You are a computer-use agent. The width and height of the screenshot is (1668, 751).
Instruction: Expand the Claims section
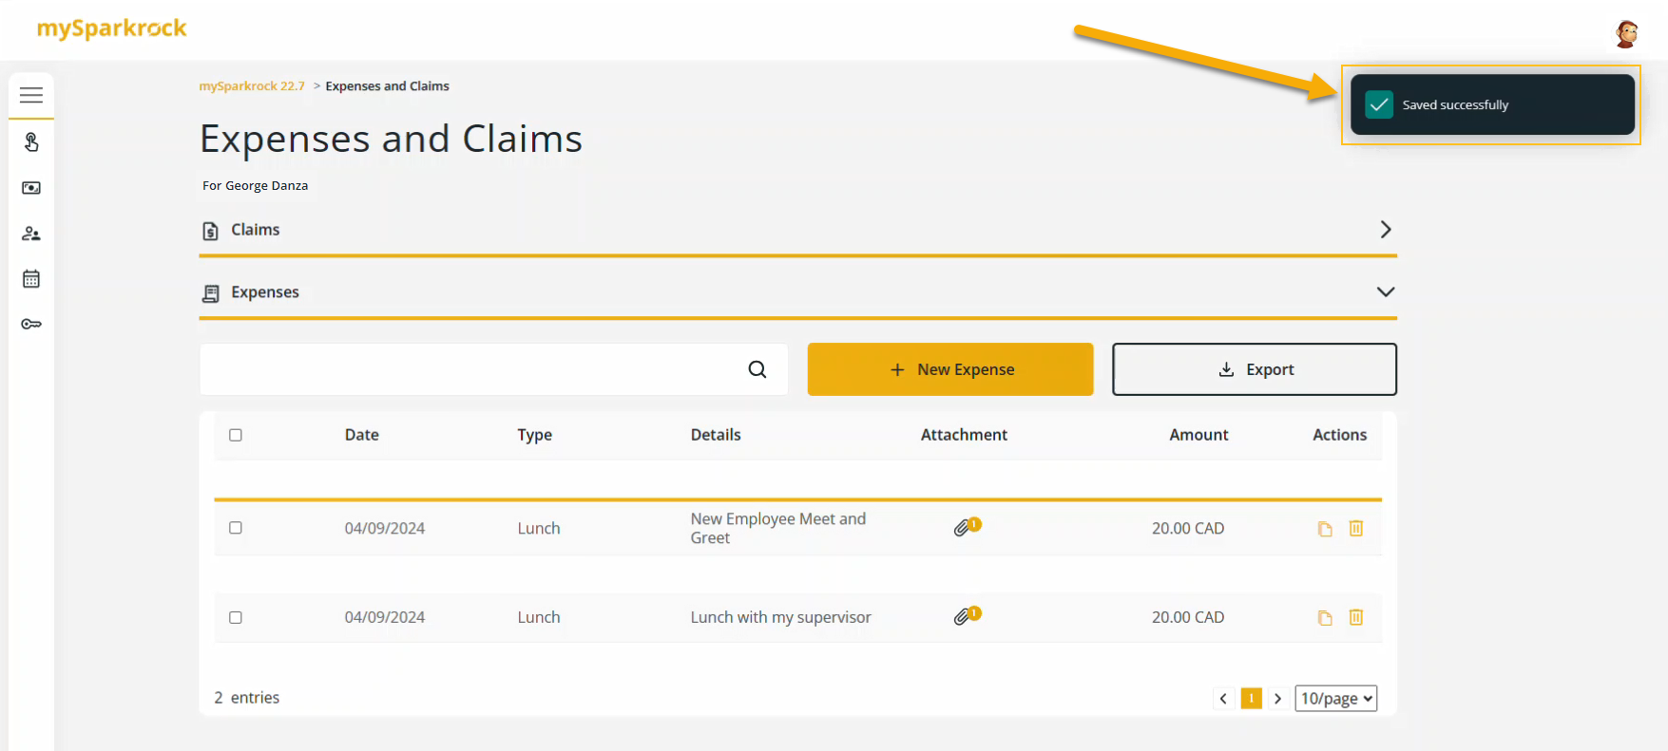click(x=1385, y=230)
